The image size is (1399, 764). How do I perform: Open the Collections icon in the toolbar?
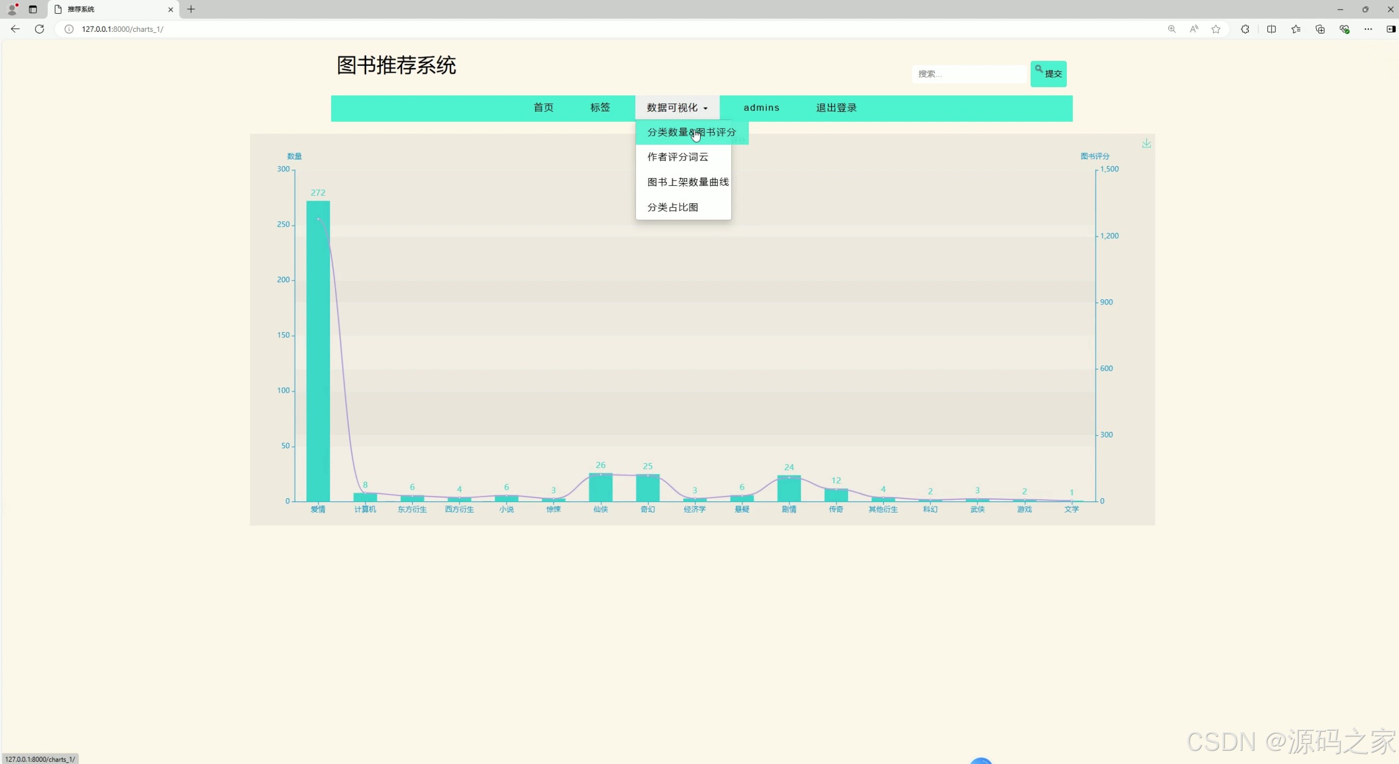1320,29
